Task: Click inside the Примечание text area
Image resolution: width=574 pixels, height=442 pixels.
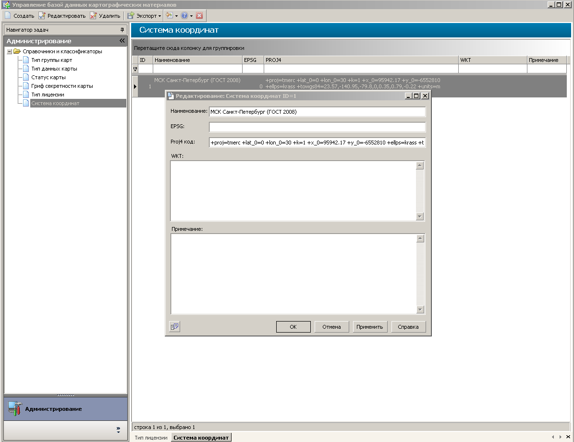Action: pyautogui.click(x=293, y=274)
